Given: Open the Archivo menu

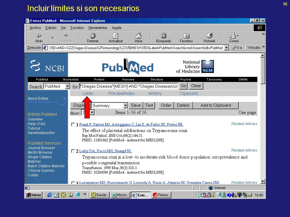Looking at the screenshot, I should 35,28.
